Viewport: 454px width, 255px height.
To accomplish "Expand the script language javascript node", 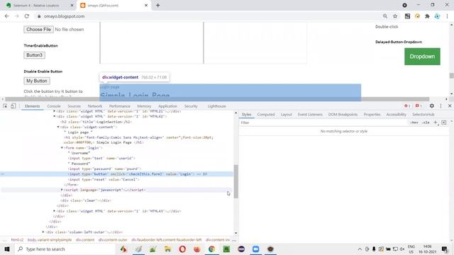I will pos(62,190).
